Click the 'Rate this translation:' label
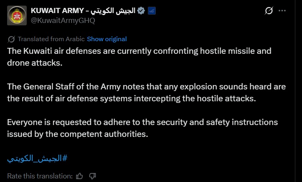 tap(40, 176)
